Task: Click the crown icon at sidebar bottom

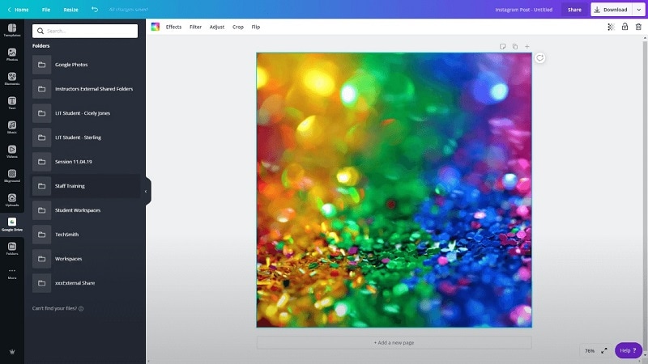Action: pos(12,352)
